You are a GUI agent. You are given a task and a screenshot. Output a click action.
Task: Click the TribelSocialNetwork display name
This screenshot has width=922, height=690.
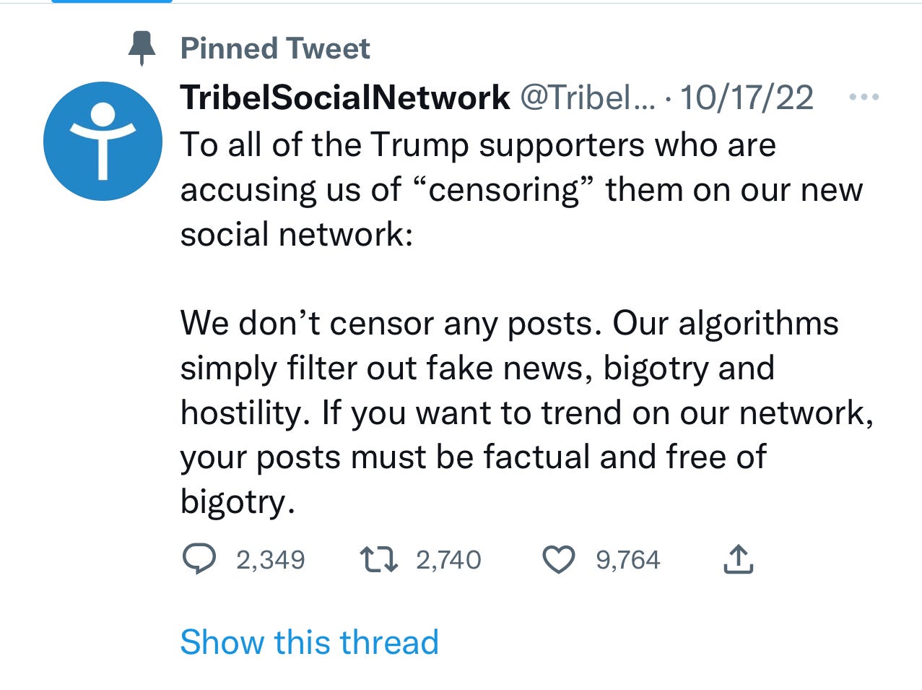click(345, 97)
